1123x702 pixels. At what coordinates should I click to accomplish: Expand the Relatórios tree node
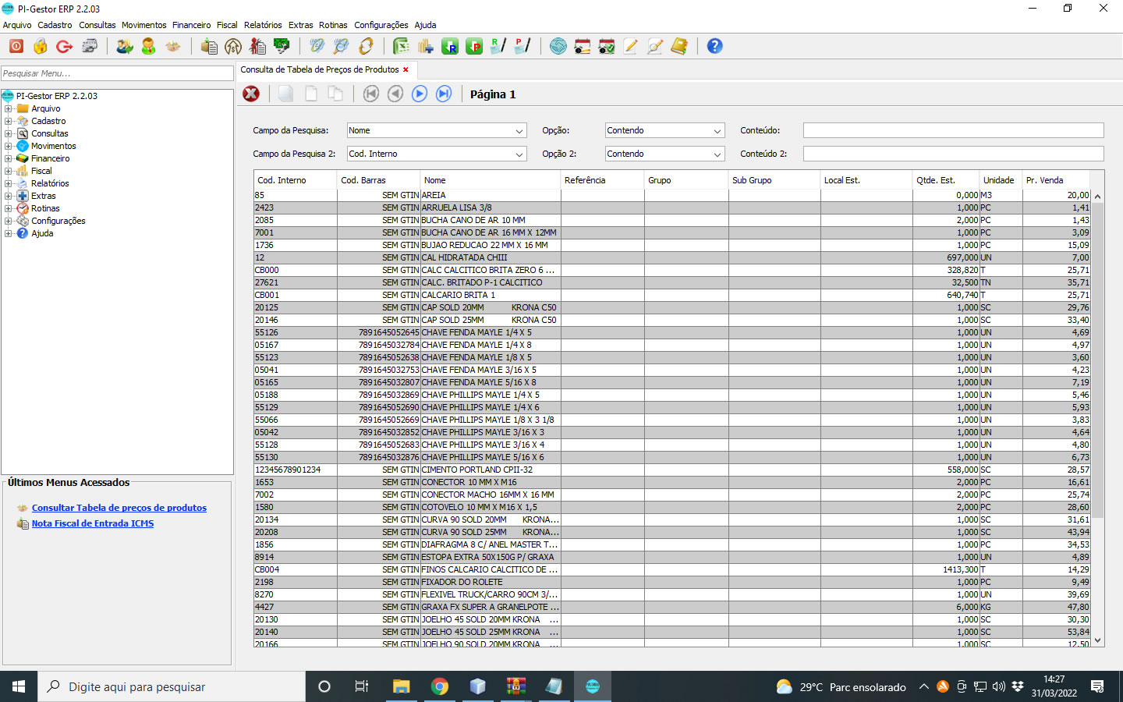click(8, 183)
